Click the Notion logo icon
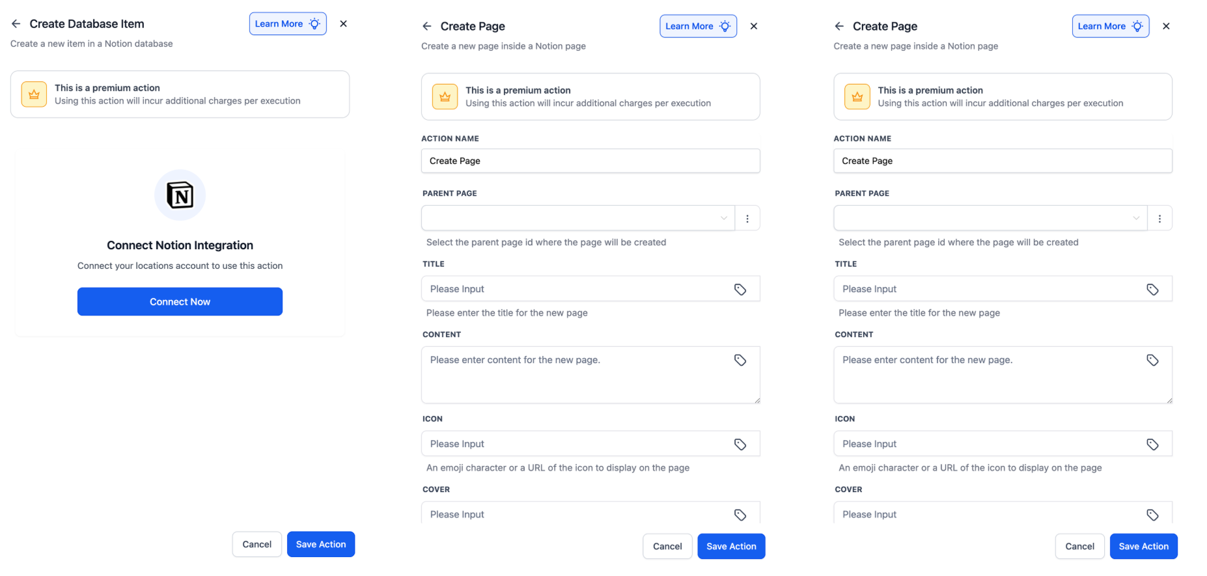This screenshot has width=1207, height=576. point(180,195)
